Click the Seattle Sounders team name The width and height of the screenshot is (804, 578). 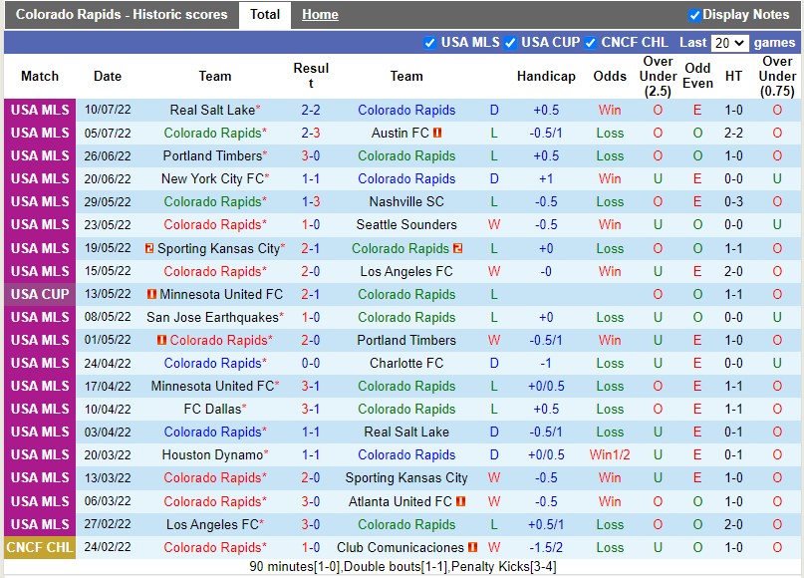pos(406,224)
